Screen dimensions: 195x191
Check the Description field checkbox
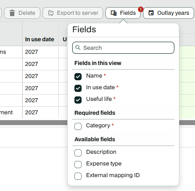tap(78, 153)
